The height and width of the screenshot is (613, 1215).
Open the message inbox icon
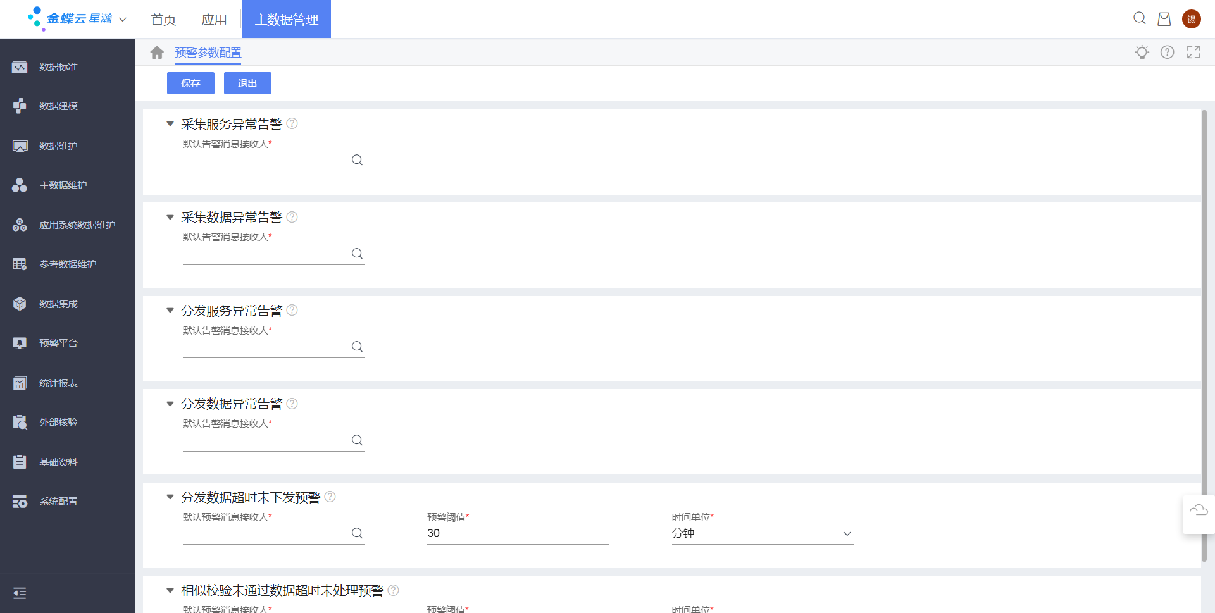tap(1164, 19)
